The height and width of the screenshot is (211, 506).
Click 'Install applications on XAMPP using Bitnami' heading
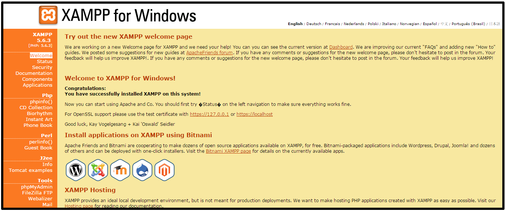(138, 135)
